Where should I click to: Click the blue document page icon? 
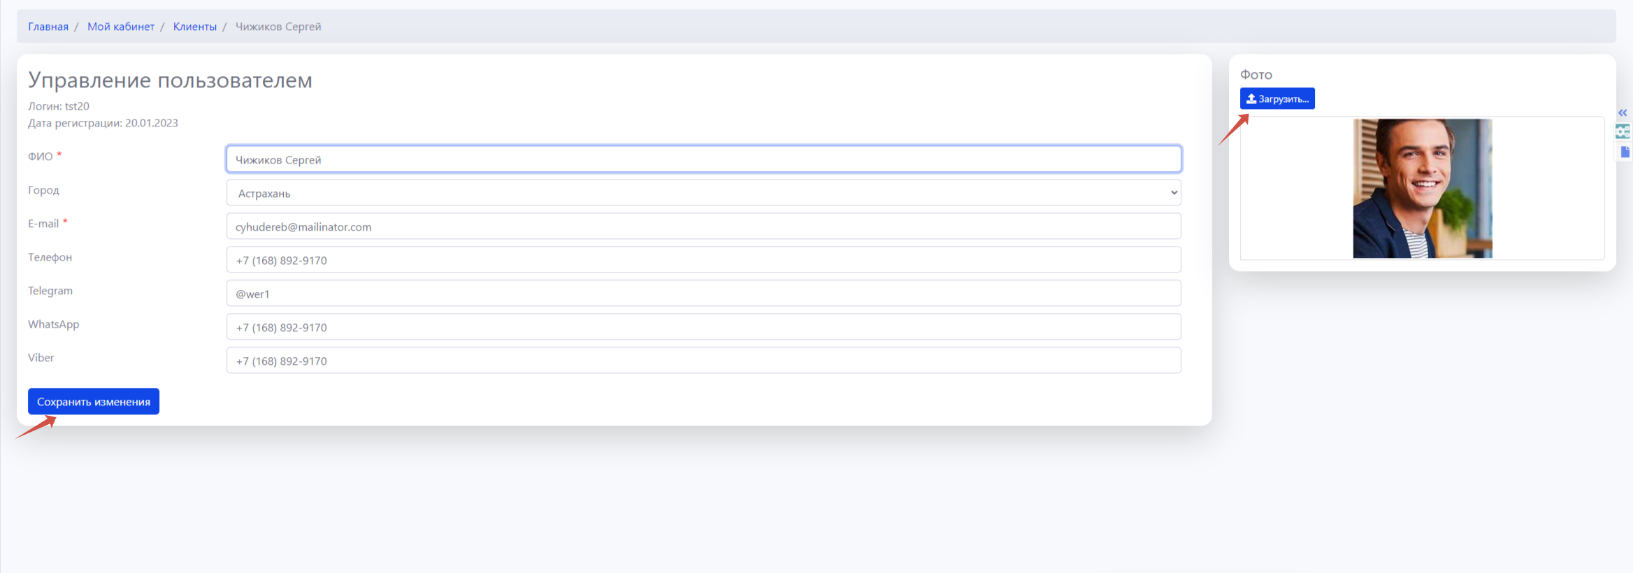[1625, 152]
